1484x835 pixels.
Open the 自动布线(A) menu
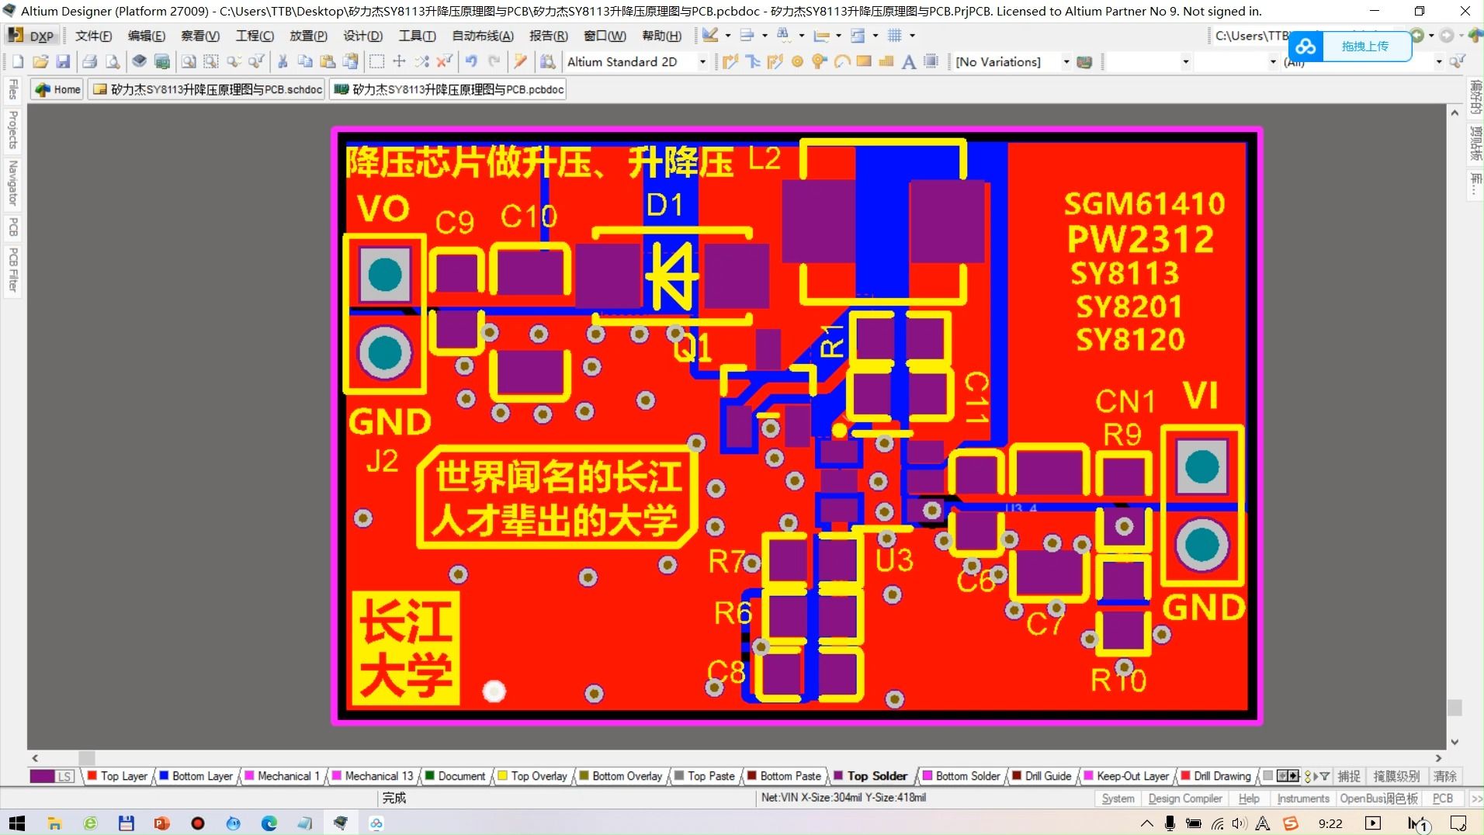coord(482,36)
